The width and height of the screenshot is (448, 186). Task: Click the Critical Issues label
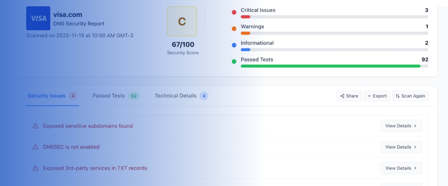point(258,10)
